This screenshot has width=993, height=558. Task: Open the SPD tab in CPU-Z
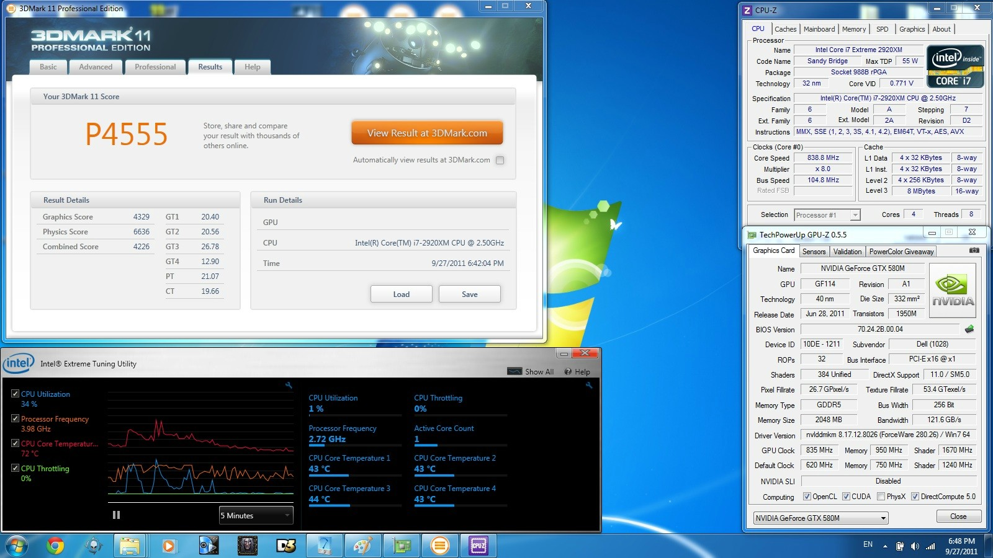(882, 29)
